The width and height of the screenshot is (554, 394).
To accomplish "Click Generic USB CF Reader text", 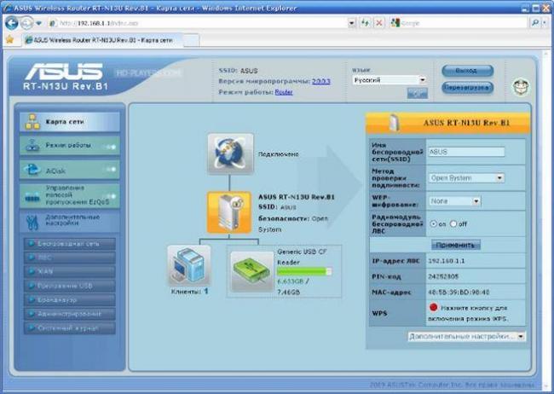I will coord(302,257).
